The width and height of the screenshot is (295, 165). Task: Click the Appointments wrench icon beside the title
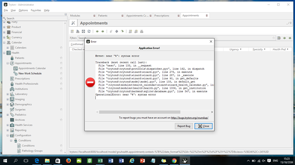[73, 23]
